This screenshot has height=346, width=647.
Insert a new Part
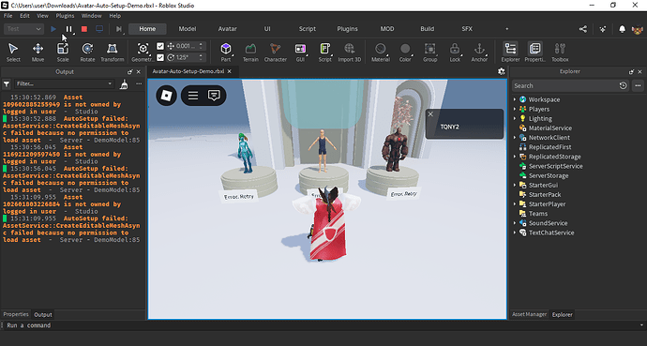click(x=226, y=52)
